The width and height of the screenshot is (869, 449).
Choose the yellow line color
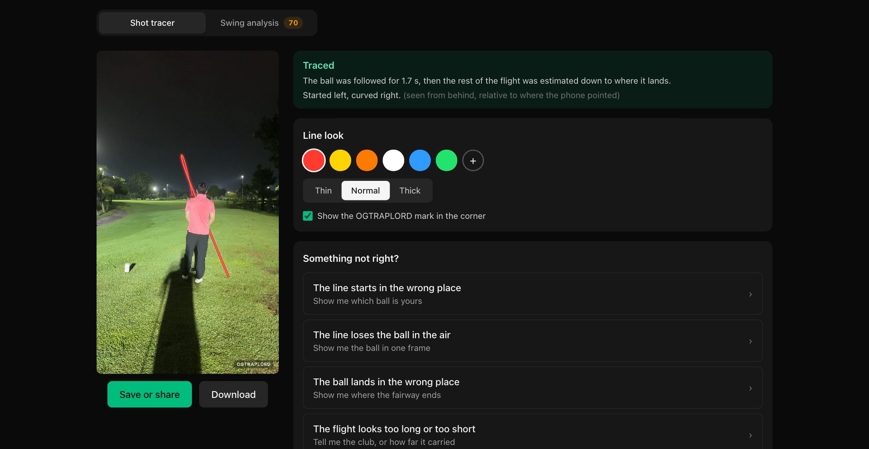[340, 161]
